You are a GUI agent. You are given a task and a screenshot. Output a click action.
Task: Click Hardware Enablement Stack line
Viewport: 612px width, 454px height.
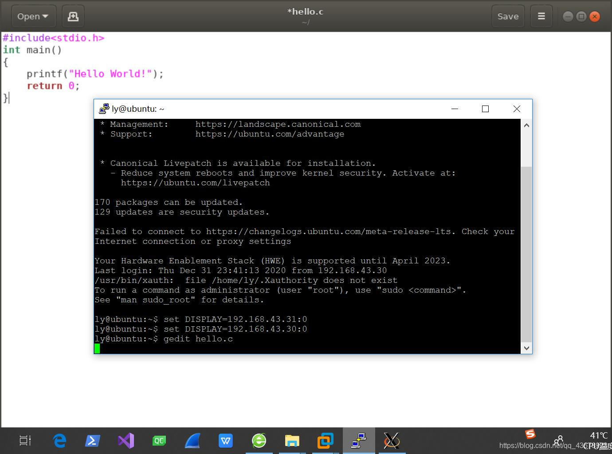click(x=272, y=261)
